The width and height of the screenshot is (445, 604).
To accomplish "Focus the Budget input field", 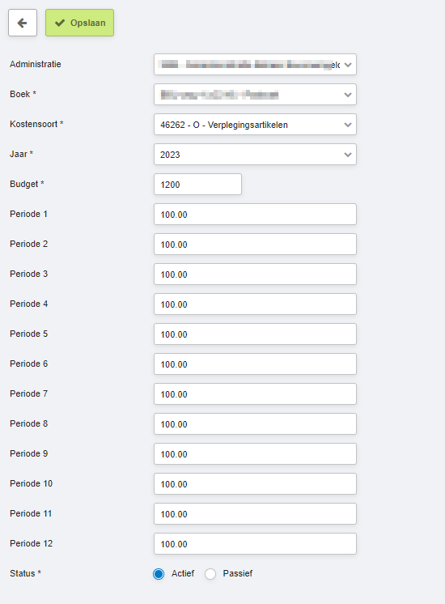I will click(198, 184).
